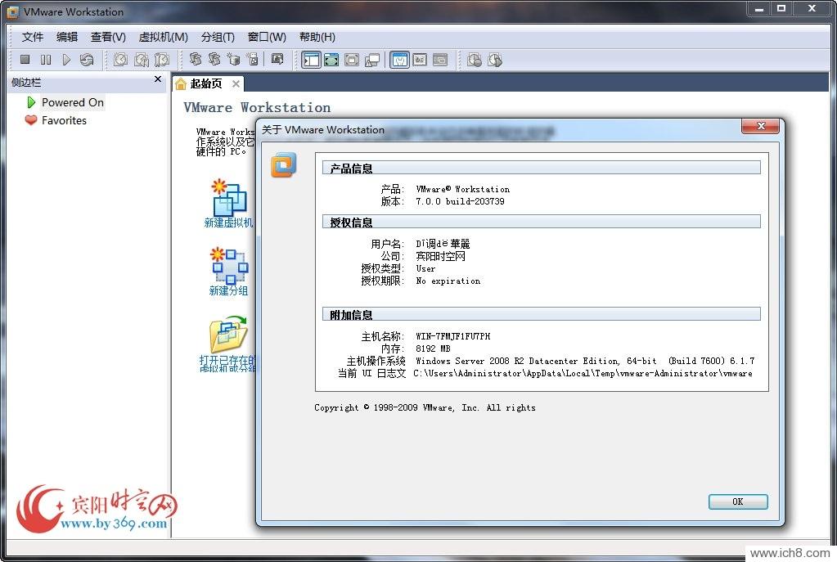Click the 新建虚拟机 icon
837x562 pixels.
pos(229,197)
